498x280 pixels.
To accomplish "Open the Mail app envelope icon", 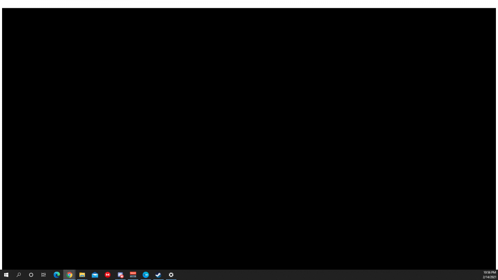I will pos(95,275).
